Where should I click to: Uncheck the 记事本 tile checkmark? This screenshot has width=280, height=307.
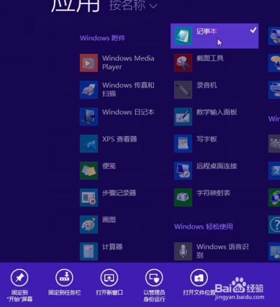[253, 30]
